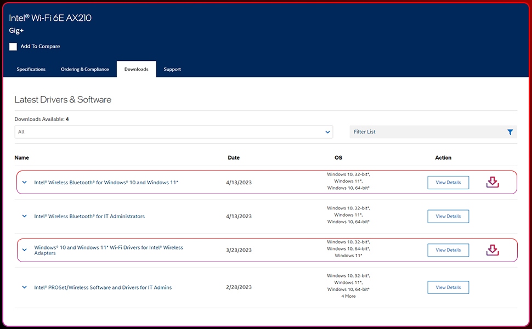This screenshot has height=329, width=532.
Task: View Details for Wi-Fi Drivers 3/23/2023
Action: (x=448, y=250)
